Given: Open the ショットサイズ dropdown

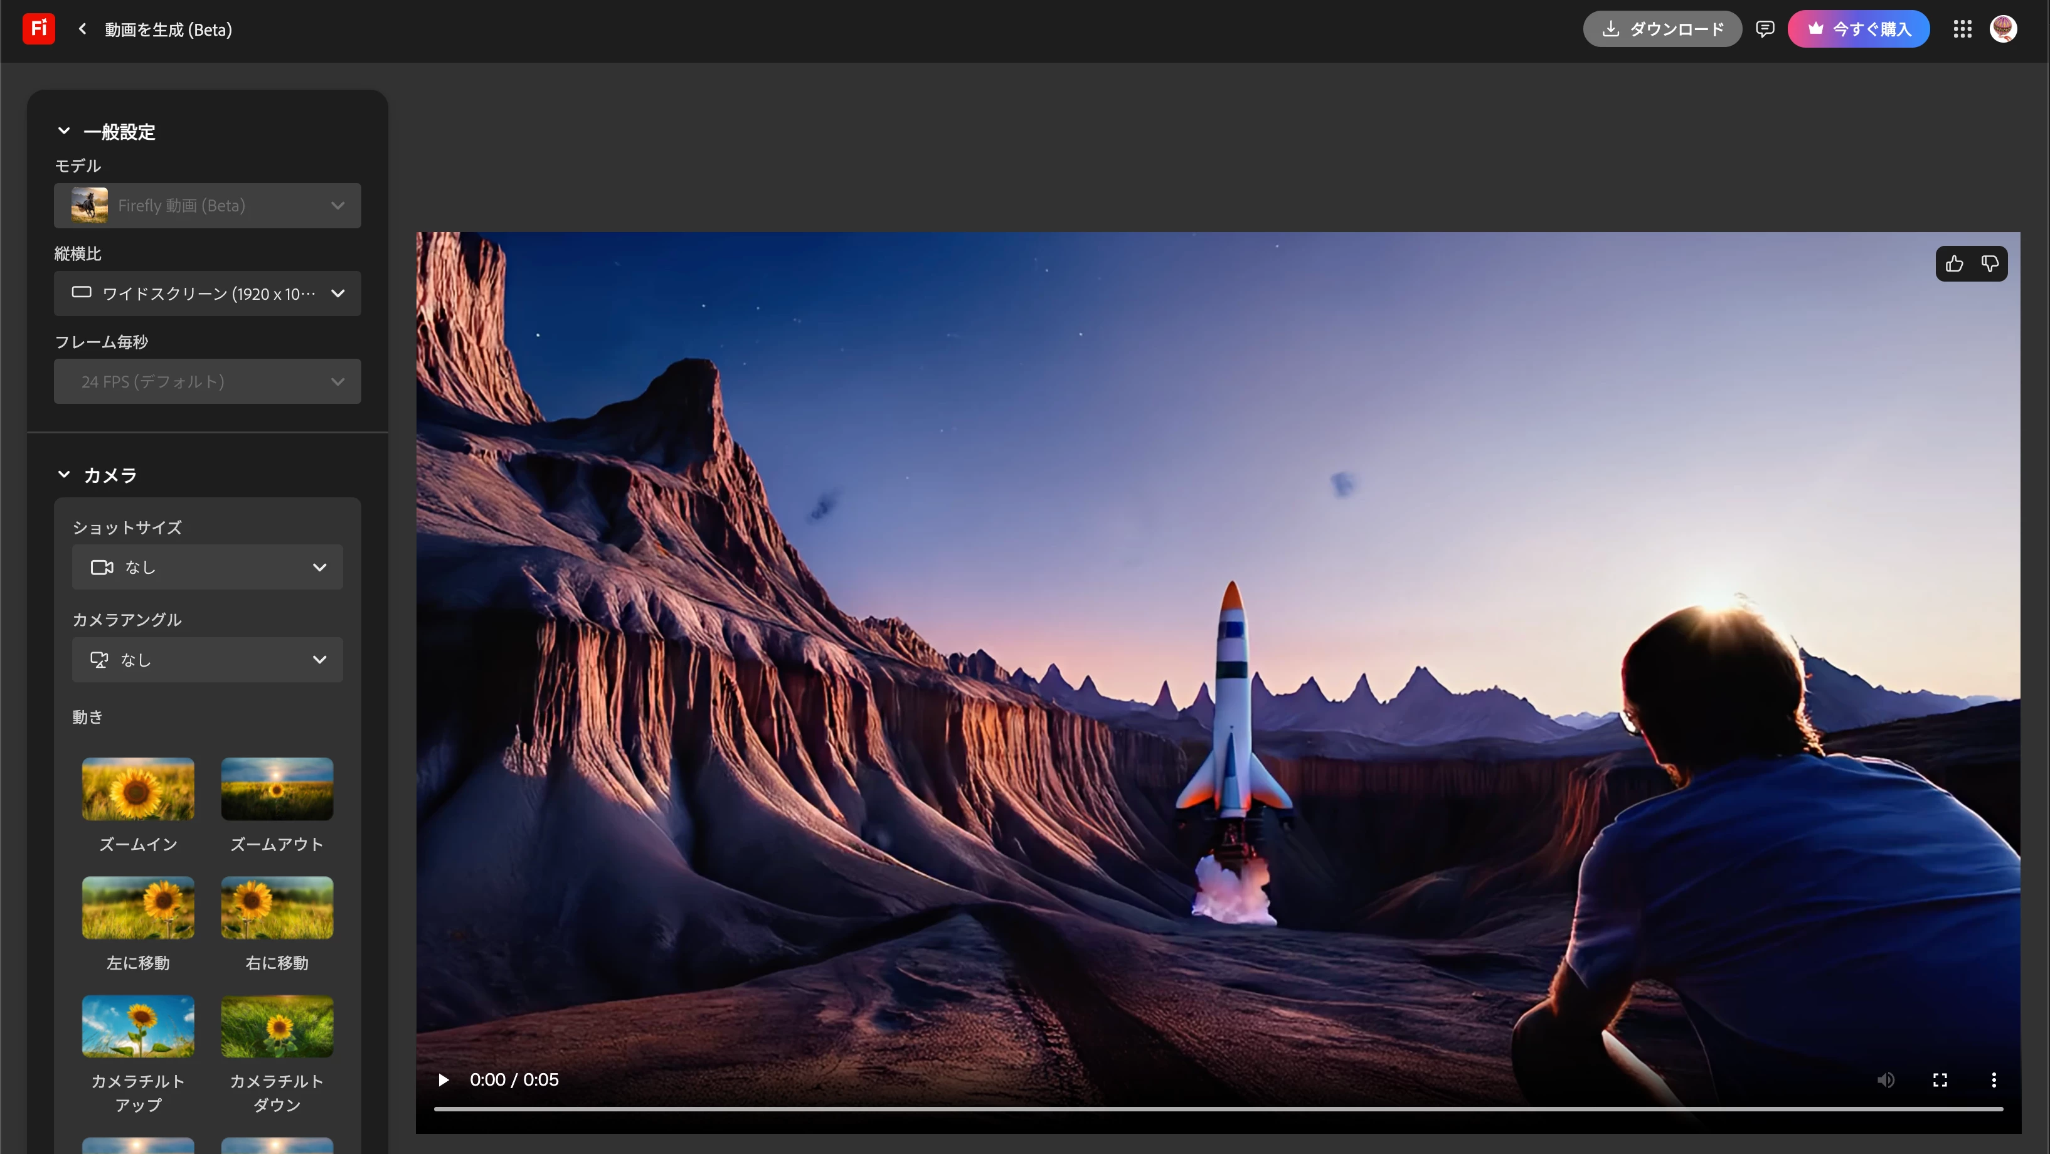Looking at the screenshot, I should [x=207, y=568].
